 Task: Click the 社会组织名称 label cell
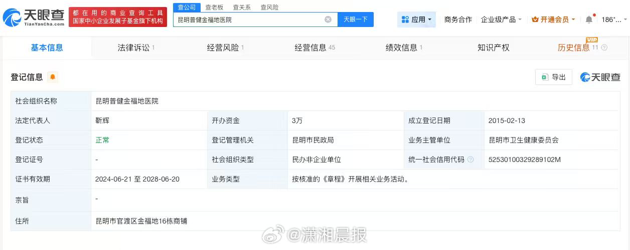pyautogui.click(x=51, y=101)
